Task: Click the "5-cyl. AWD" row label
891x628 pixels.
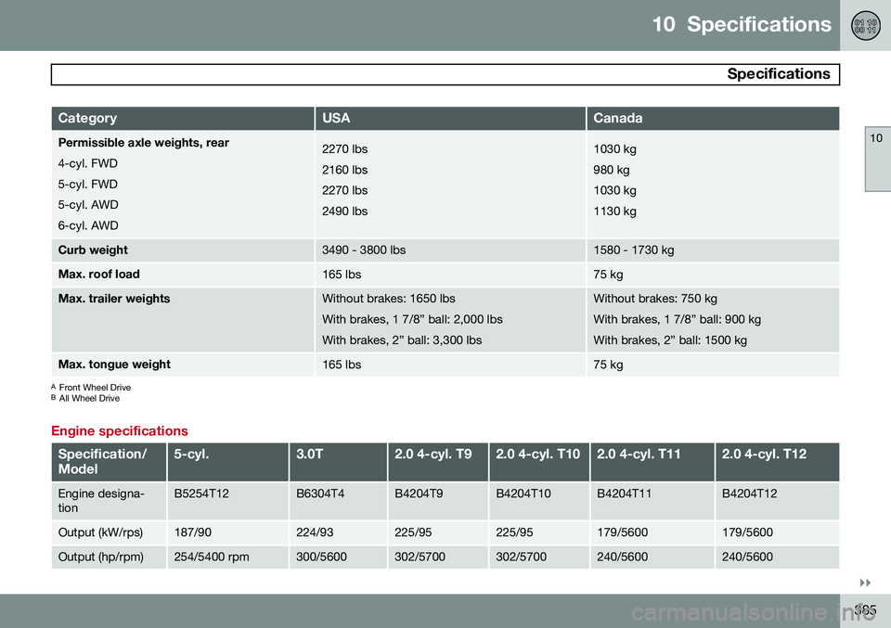Action: 88,205
